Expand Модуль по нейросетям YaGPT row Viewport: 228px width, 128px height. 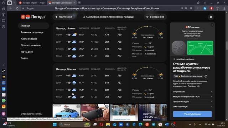tap(192, 96)
